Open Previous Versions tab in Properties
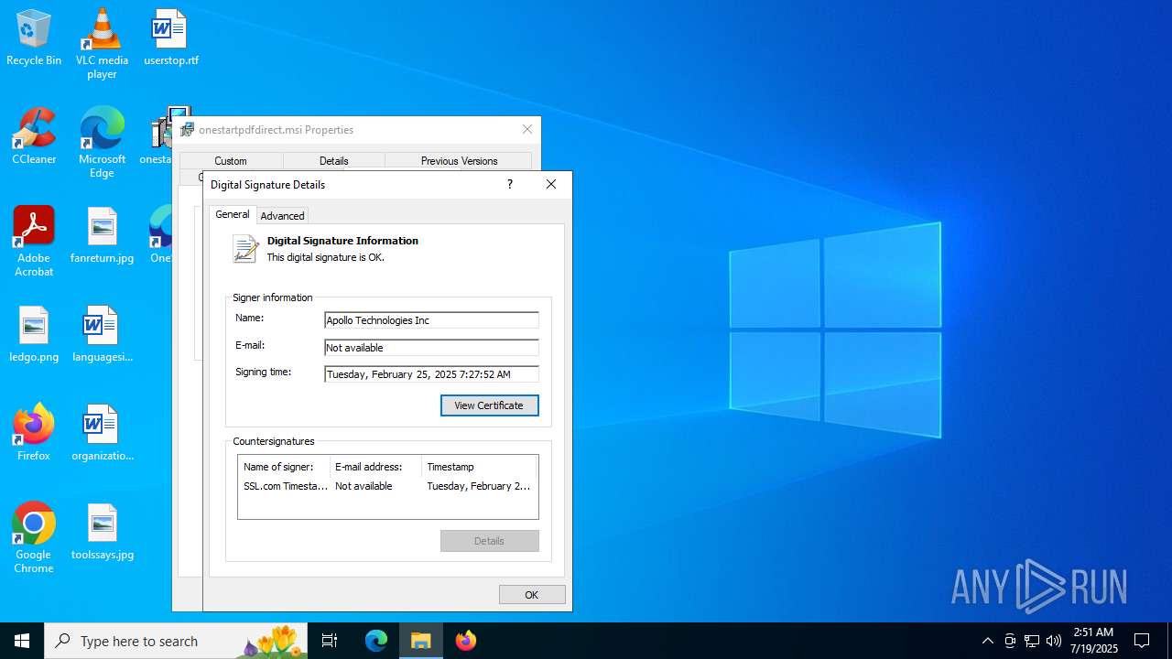The height and width of the screenshot is (659, 1172). (459, 161)
